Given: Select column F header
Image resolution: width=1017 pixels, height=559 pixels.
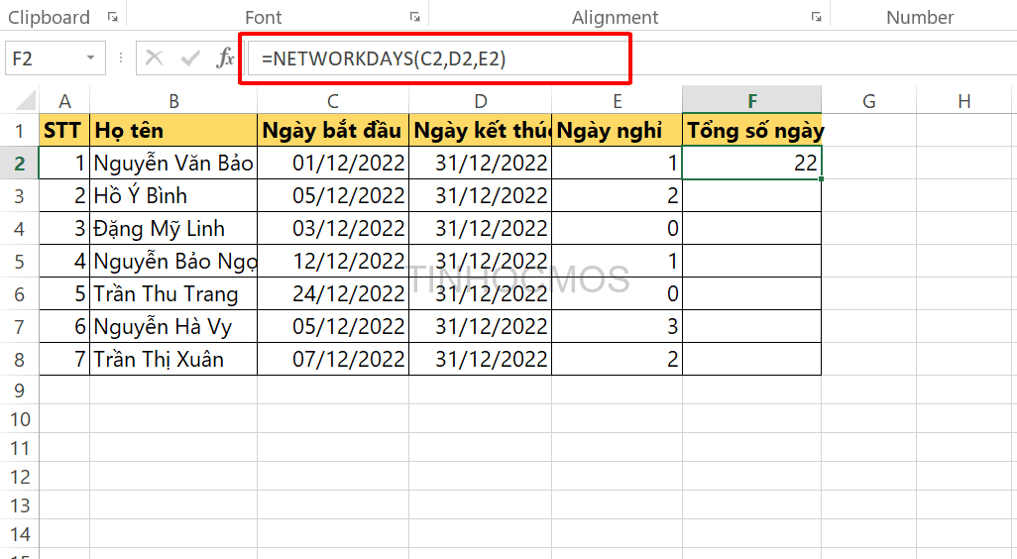Looking at the screenshot, I should pyautogui.click(x=751, y=100).
